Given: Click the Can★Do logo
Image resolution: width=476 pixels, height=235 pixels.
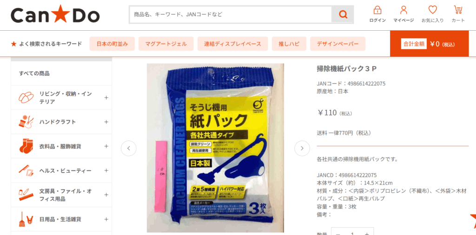Looking at the screenshot, I should click(x=55, y=14).
